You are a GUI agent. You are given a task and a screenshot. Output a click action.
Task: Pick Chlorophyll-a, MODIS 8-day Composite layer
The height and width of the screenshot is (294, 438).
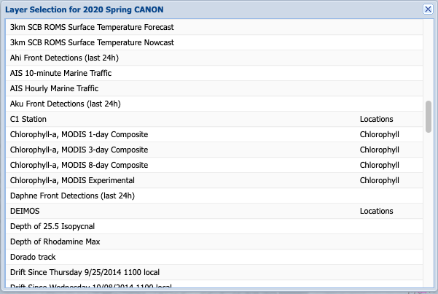[79, 165]
